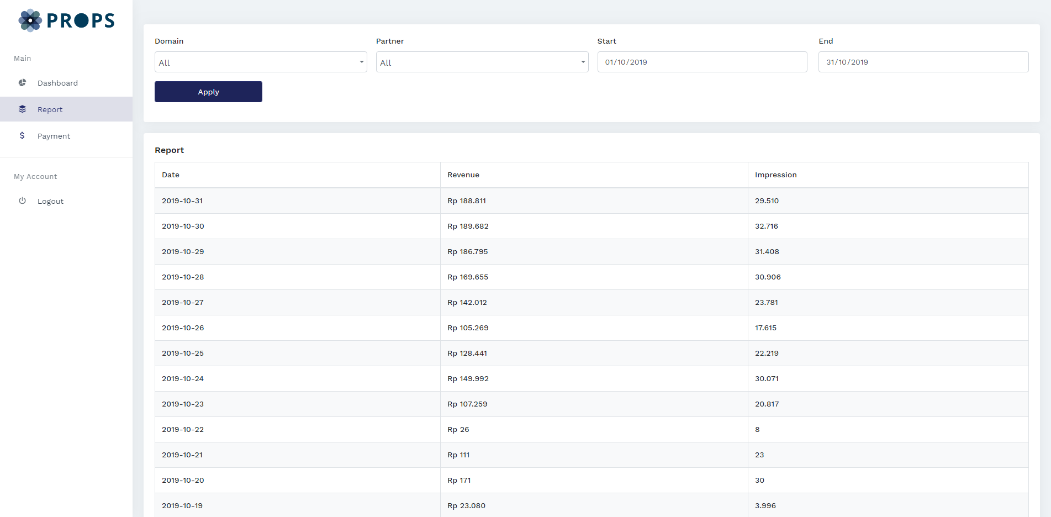Click impression value 31.408
Viewport: 1051px width, 517px height.
click(767, 251)
